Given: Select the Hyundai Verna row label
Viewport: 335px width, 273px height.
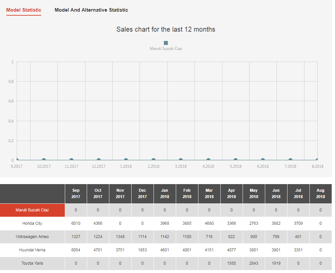Looking at the screenshot, I should pyautogui.click(x=32, y=250).
